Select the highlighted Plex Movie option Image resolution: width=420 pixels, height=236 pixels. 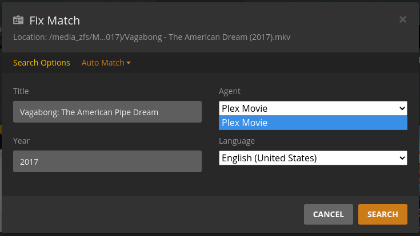point(313,123)
